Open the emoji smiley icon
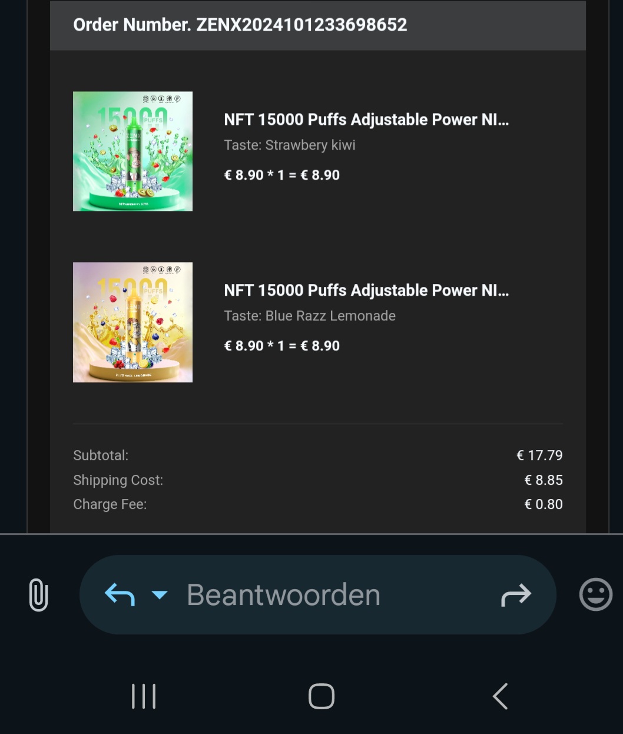623x734 pixels. click(595, 595)
